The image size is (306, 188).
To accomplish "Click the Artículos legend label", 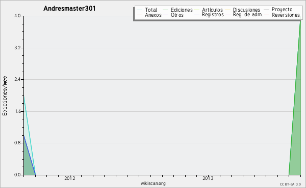I will pos(212,10).
